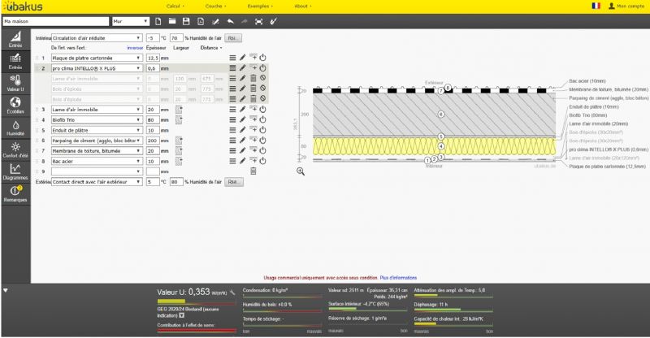Click the brush icon at toolbar end
650x338 pixels.
(x=274, y=21)
